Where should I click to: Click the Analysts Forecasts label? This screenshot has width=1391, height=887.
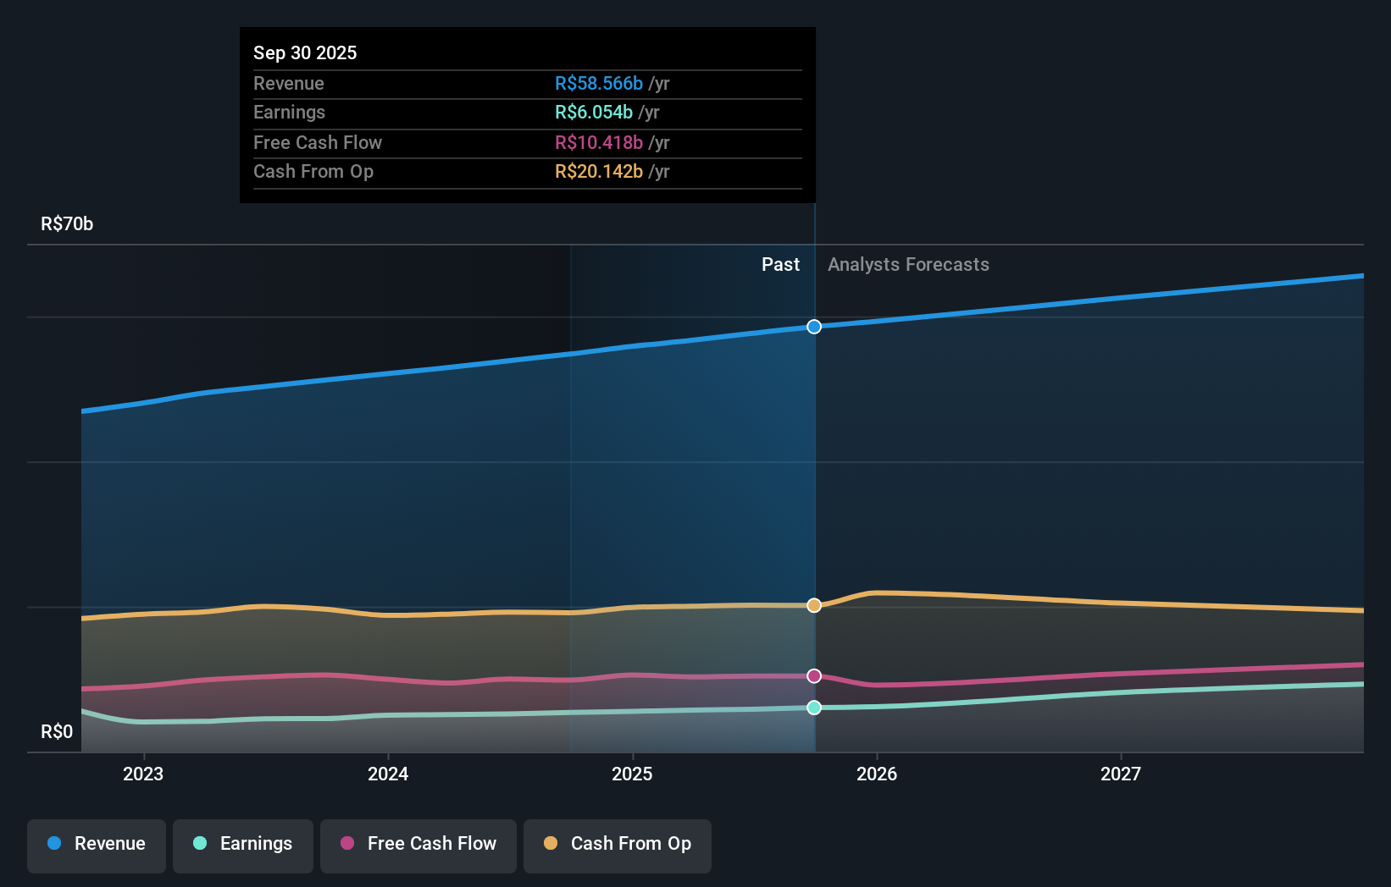tap(908, 264)
